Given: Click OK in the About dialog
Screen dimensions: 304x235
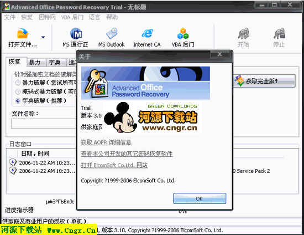Looking at the screenshot, I should tap(200, 198).
